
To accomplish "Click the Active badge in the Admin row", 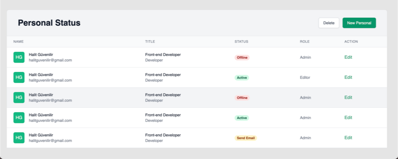I will point(242,118).
